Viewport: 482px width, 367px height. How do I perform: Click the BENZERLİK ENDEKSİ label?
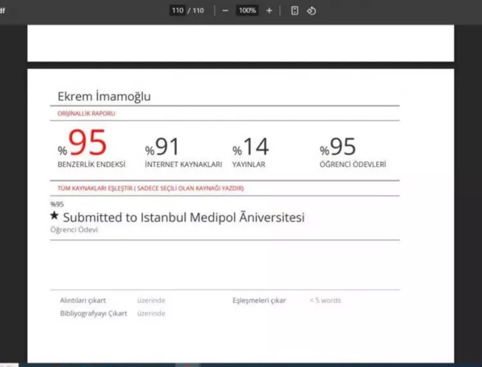[x=91, y=165]
